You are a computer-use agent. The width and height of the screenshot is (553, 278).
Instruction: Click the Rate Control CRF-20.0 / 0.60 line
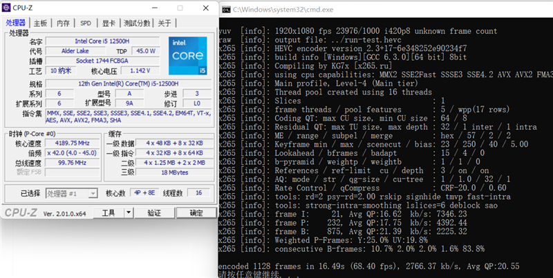pos(362,188)
